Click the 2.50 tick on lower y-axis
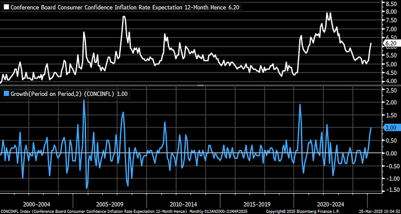The image size is (401, 214). pyautogui.click(x=393, y=90)
